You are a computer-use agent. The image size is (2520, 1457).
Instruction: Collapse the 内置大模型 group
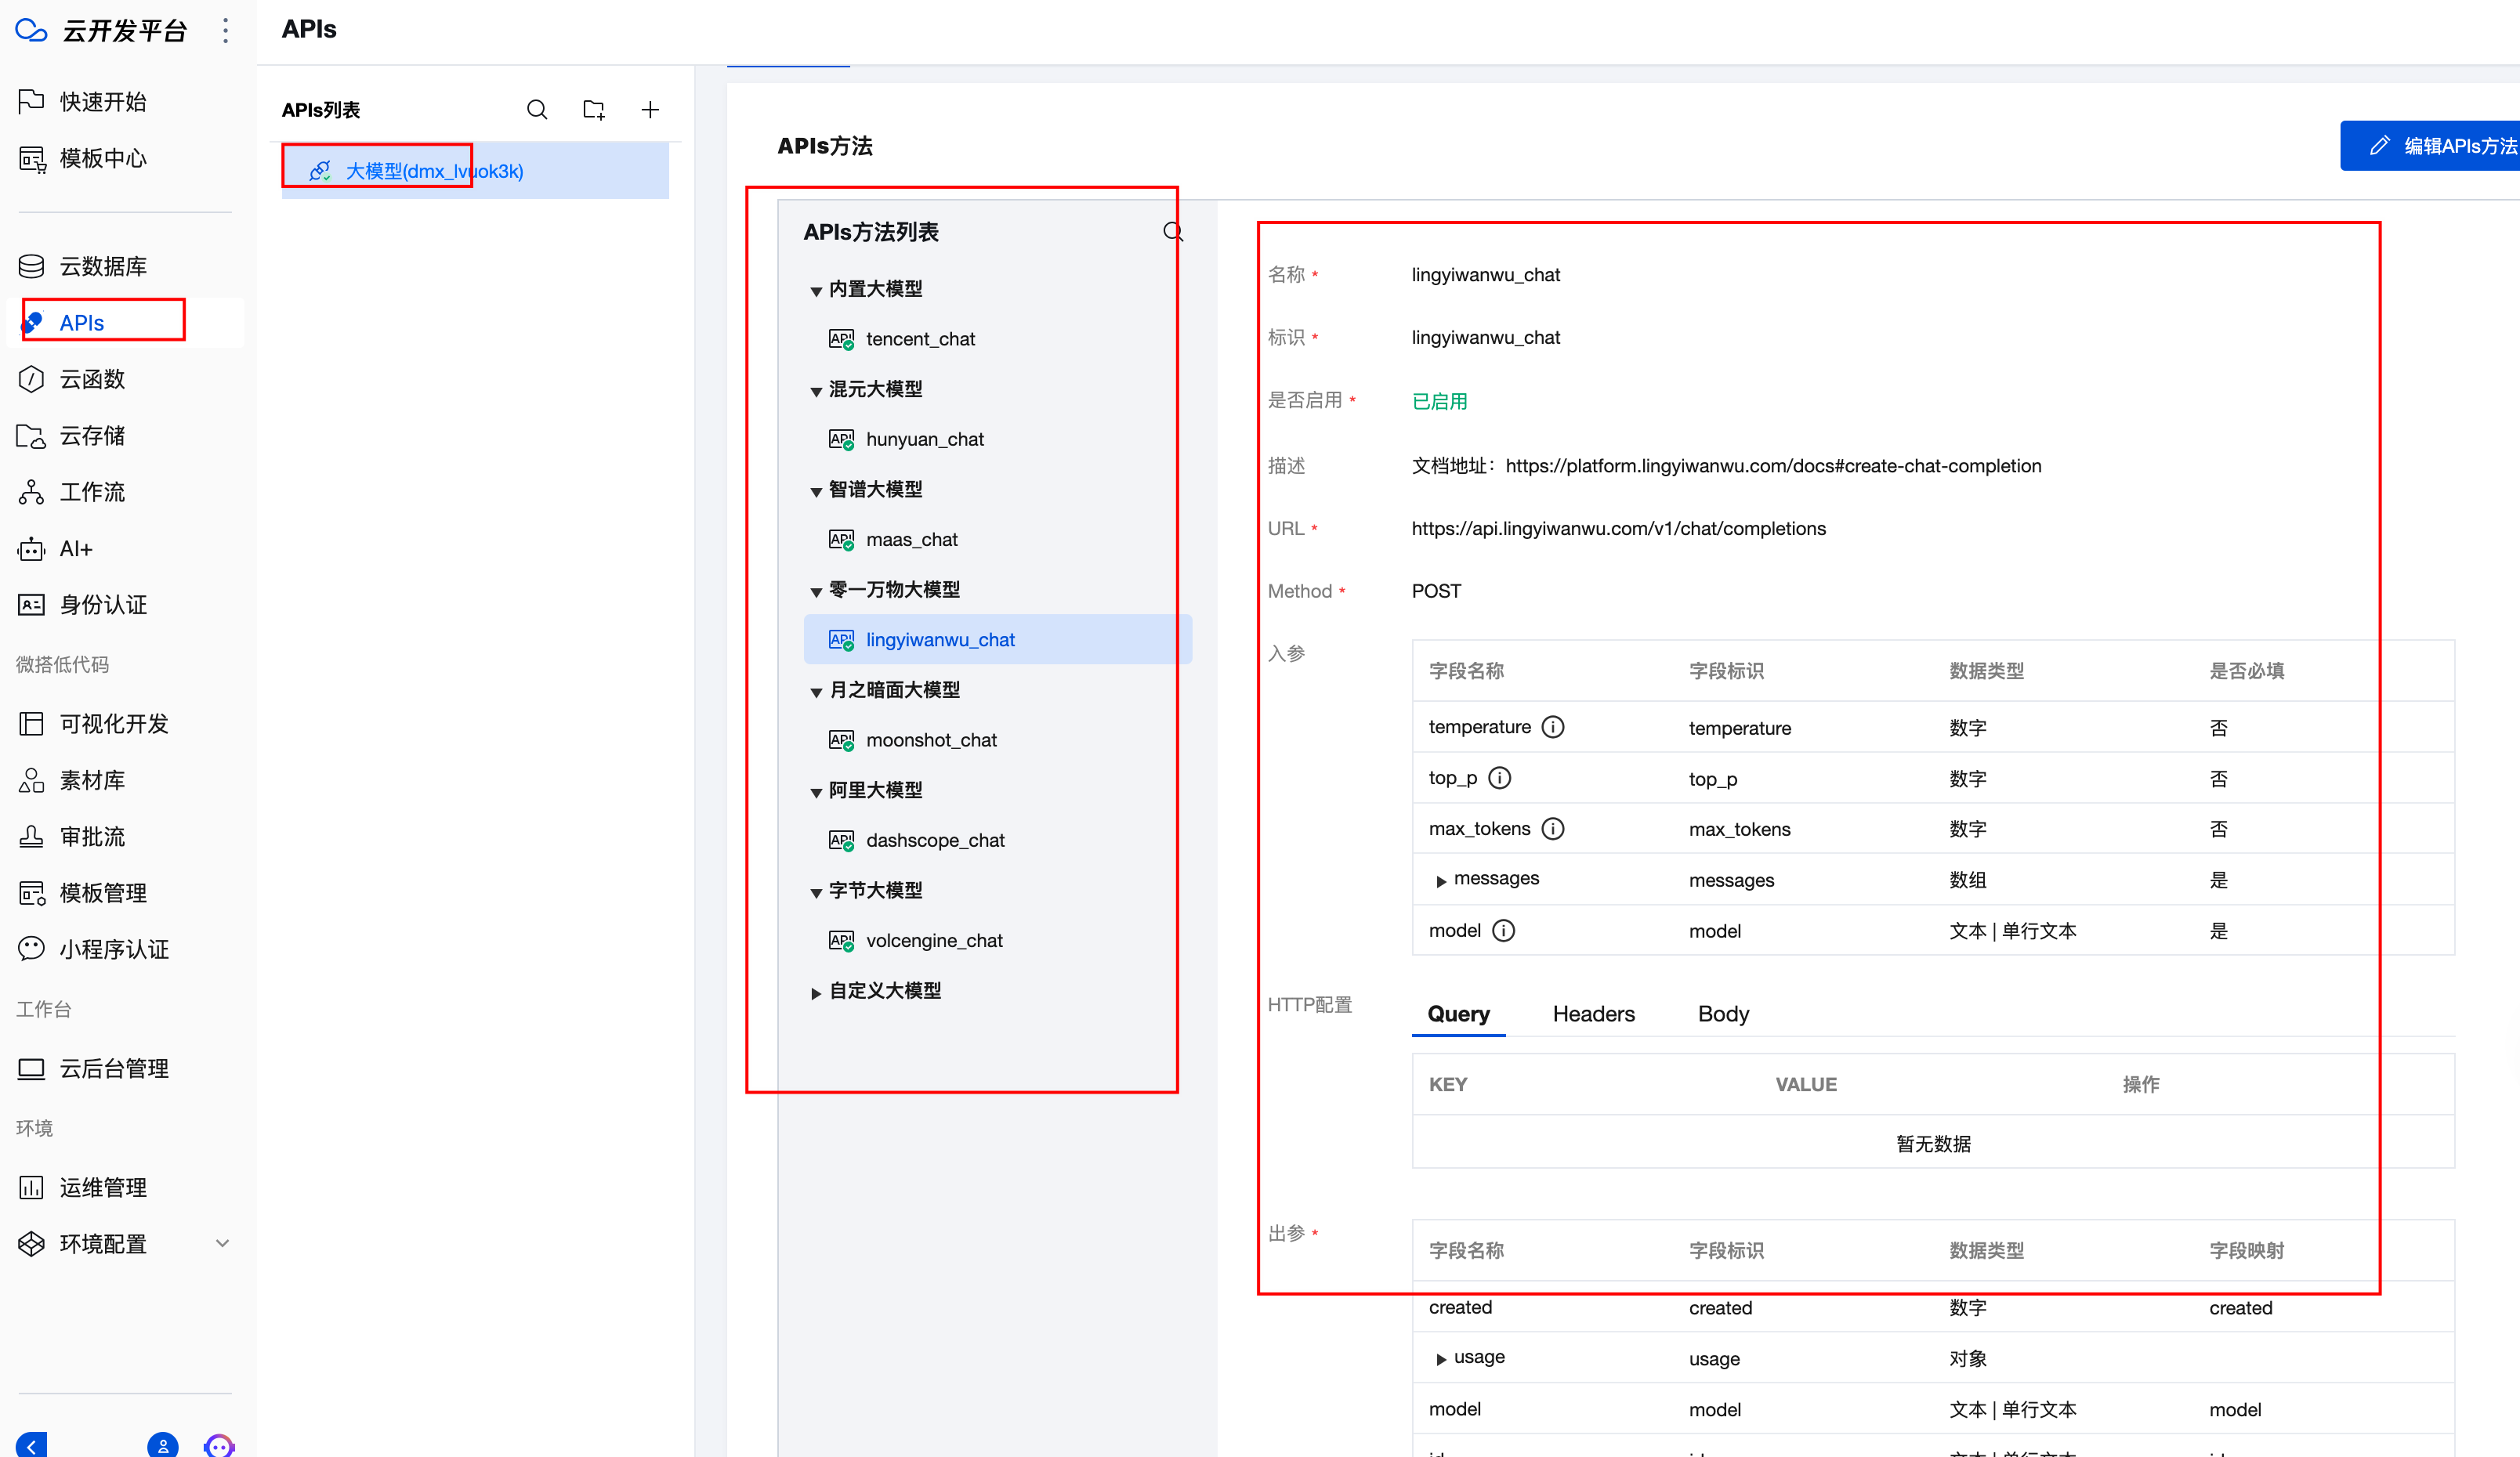pyautogui.click(x=816, y=291)
